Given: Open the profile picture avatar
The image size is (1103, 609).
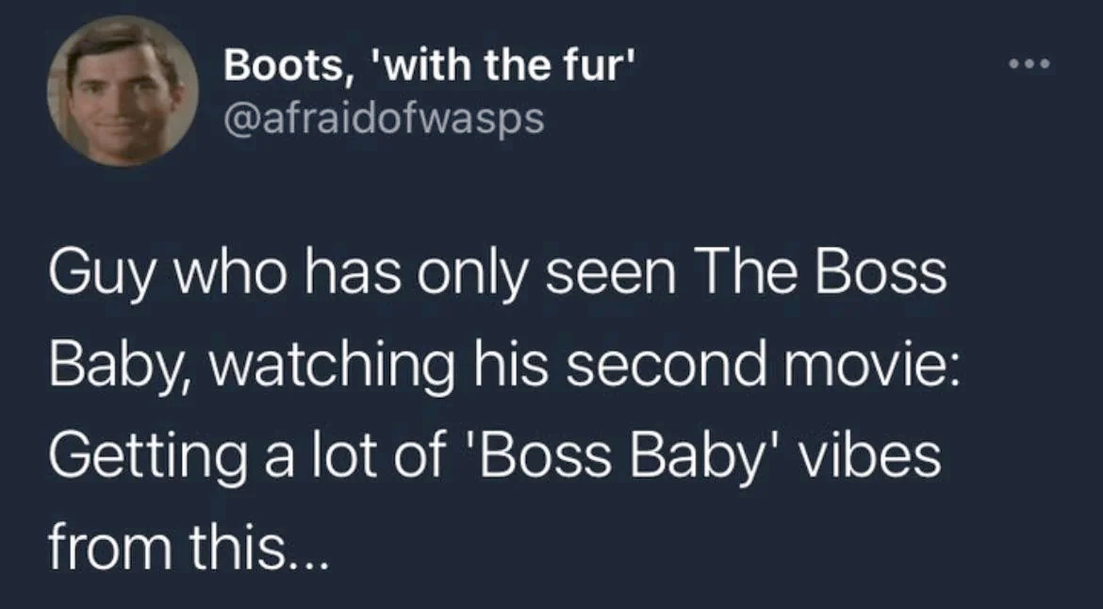Looking at the screenshot, I should tap(123, 91).
